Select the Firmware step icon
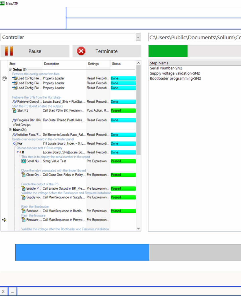 pyautogui.click(x=23, y=220)
